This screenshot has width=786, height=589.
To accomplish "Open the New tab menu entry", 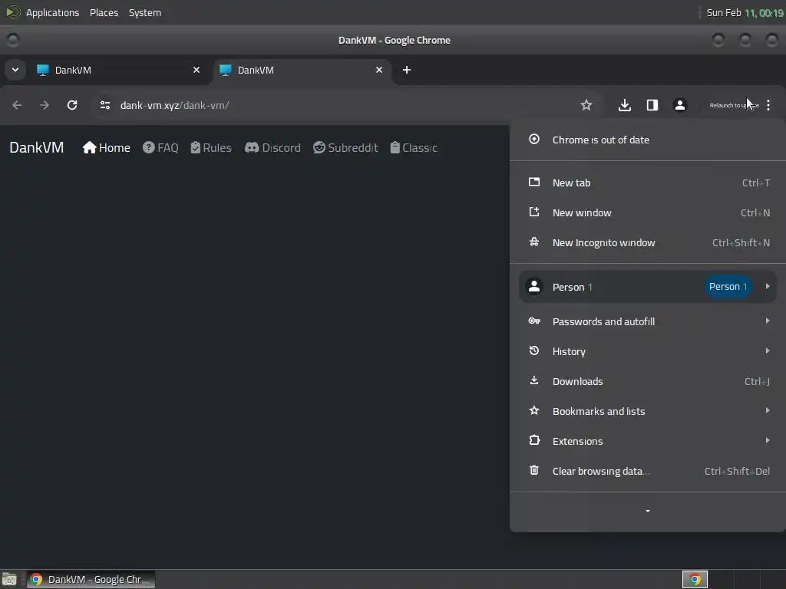I will (x=648, y=183).
